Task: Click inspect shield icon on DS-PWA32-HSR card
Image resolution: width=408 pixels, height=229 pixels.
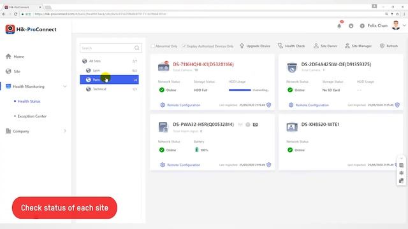Action: tap(269, 165)
